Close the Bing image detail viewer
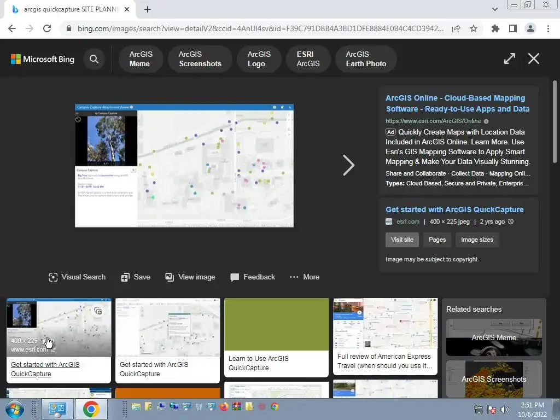Screen dimensions: 560x420 tap(534, 59)
